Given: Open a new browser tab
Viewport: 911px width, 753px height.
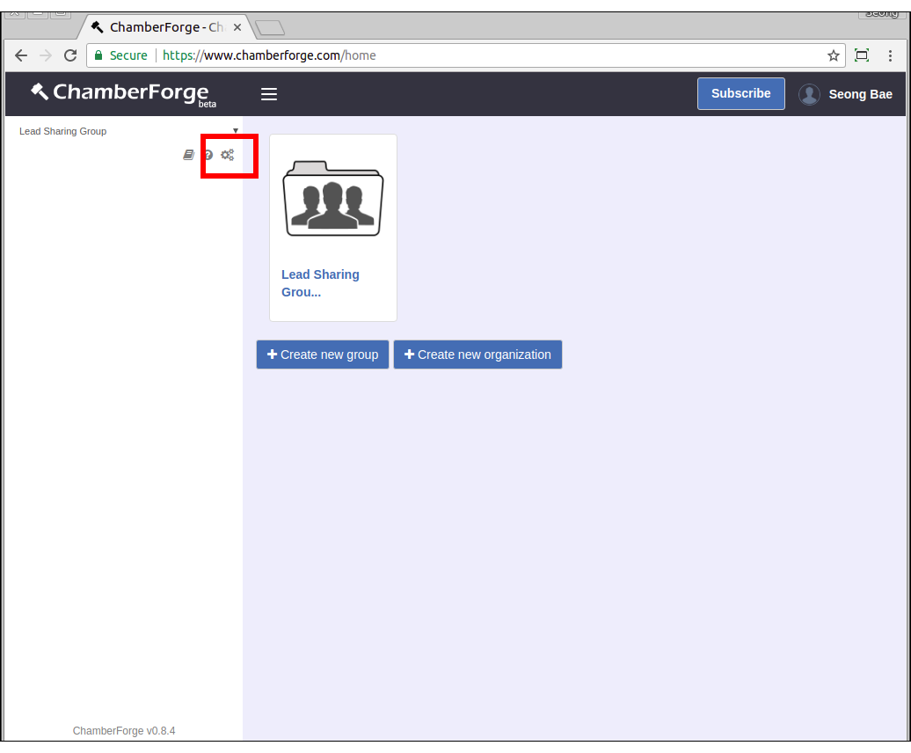Looking at the screenshot, I should point(270,28).
